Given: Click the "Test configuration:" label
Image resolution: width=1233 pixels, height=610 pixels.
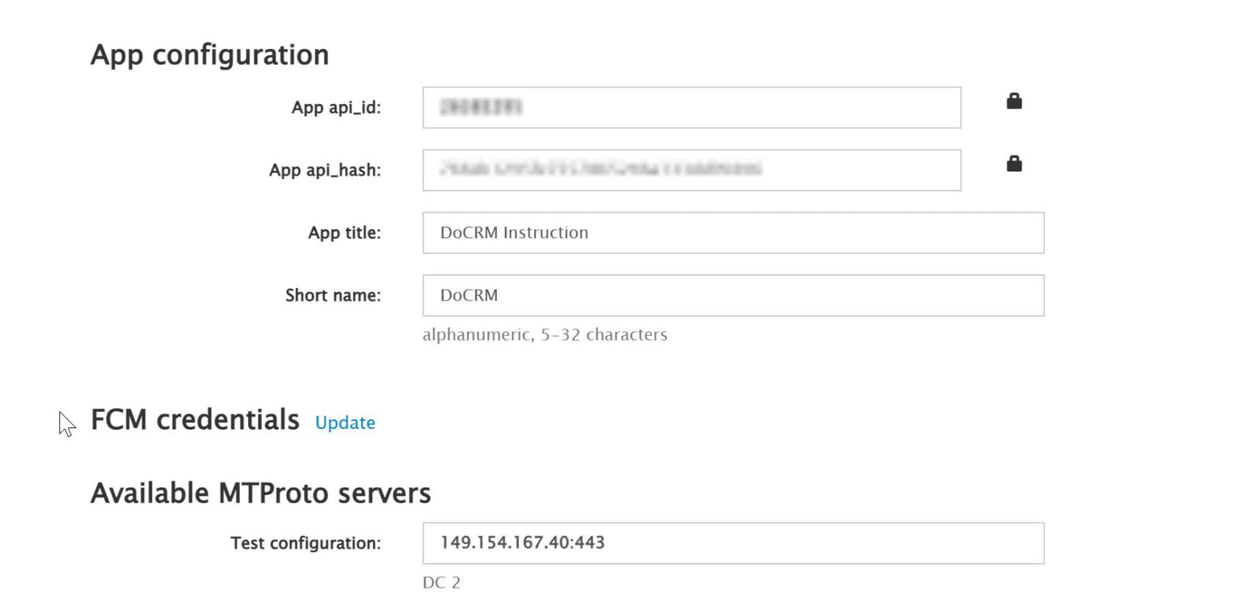Looking at the screenshot, I should (305, 543).
